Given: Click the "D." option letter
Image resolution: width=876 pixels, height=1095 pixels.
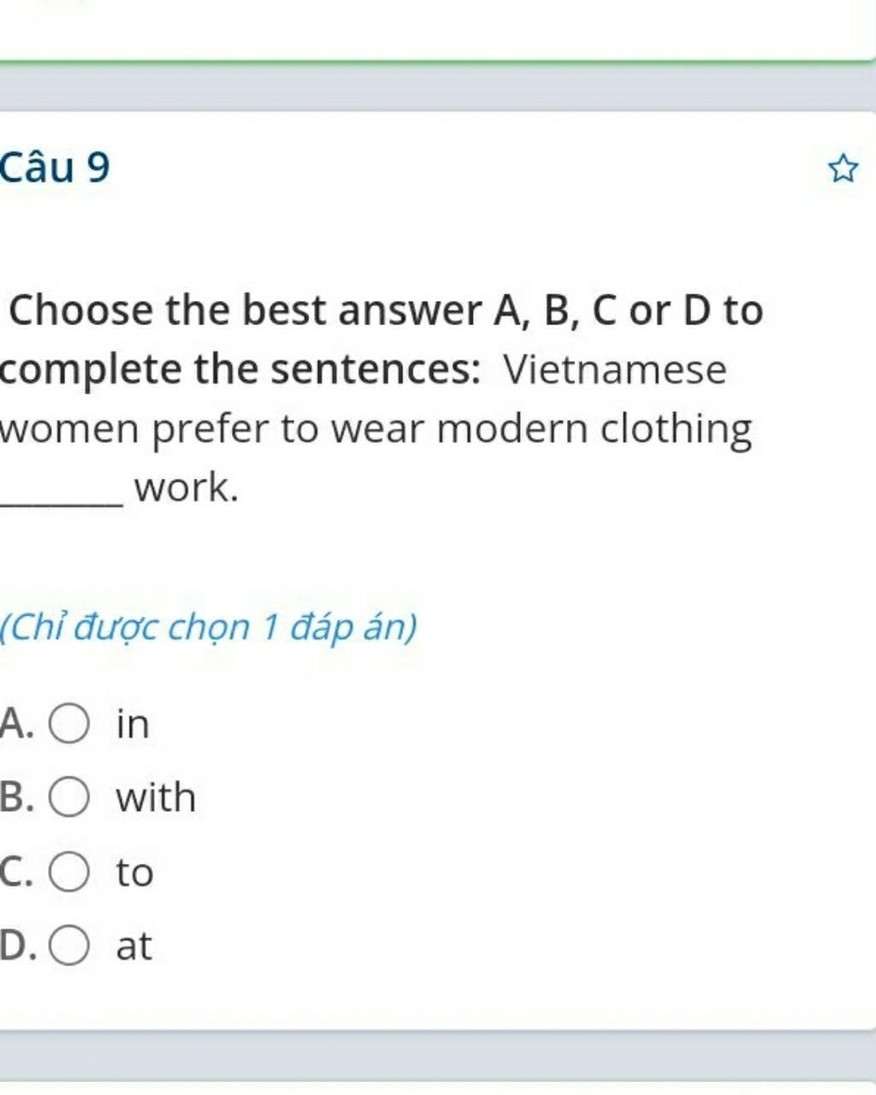Looking at the screenshot, I should pyautogui.click(x=18, y=946).
